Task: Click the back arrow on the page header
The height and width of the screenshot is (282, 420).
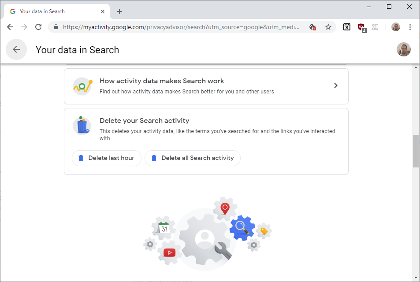Action: pos(16,49)
